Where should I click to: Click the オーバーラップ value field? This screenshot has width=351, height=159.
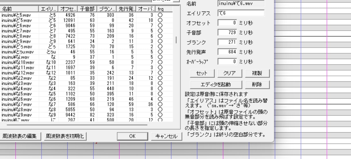[228, 61]
